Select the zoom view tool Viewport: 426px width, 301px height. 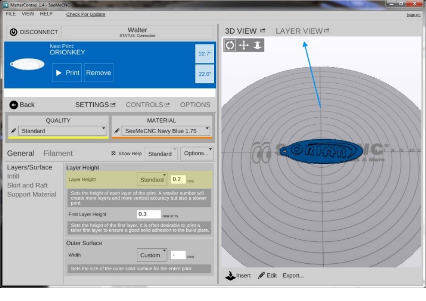[257, 45]
